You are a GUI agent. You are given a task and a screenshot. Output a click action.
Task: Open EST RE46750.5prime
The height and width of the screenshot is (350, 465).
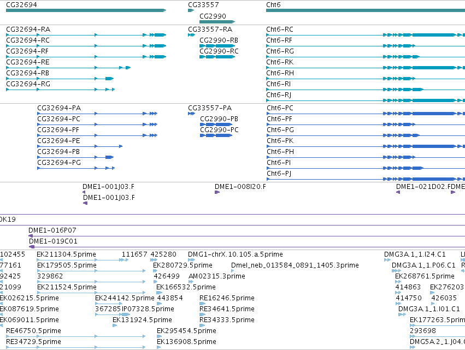click(75, 336)
